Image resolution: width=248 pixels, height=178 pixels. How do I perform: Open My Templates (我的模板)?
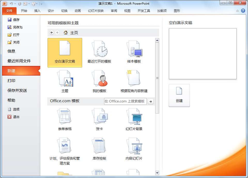tap(99, 81)
